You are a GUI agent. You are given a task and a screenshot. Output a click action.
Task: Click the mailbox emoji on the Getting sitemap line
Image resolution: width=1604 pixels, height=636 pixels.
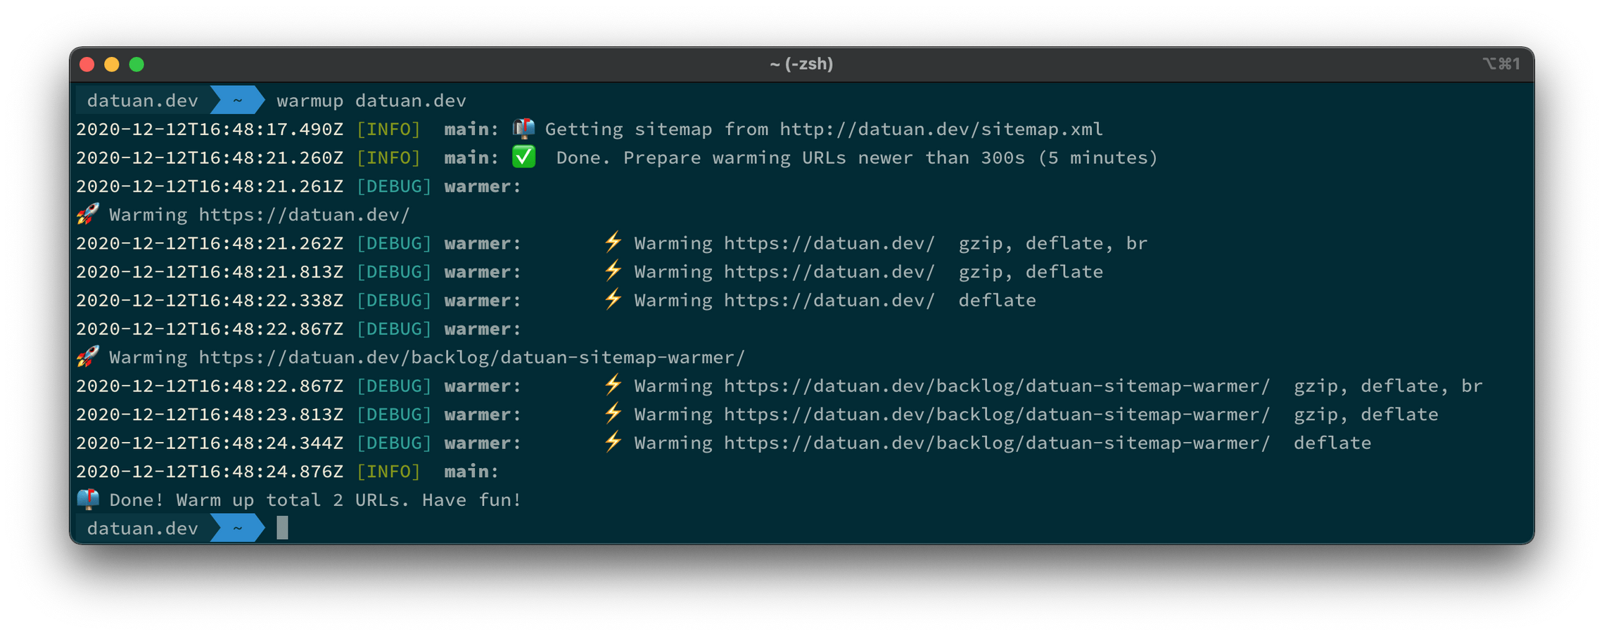tap(523, 129)
